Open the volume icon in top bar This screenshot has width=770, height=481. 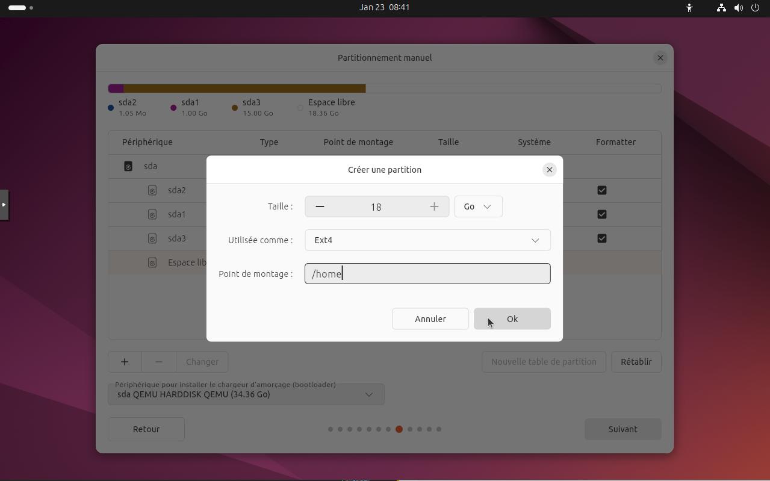click(x=739, y=8)
